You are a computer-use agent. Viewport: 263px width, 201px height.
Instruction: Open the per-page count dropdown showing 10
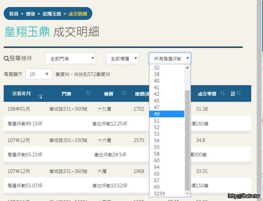[x=39, y=74]
